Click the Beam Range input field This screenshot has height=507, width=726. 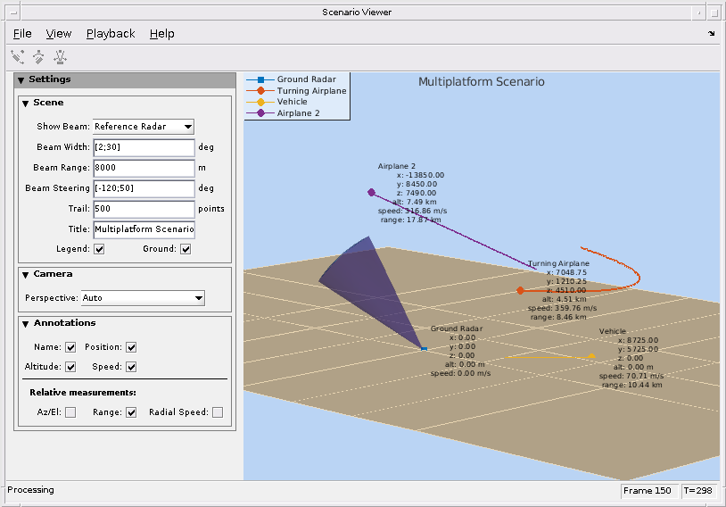pyautogui.click(x=143, y=168)
